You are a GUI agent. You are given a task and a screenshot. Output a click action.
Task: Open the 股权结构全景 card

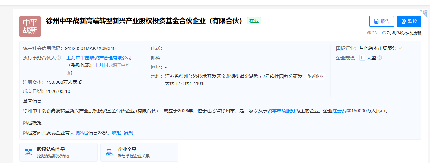(58, 152)
